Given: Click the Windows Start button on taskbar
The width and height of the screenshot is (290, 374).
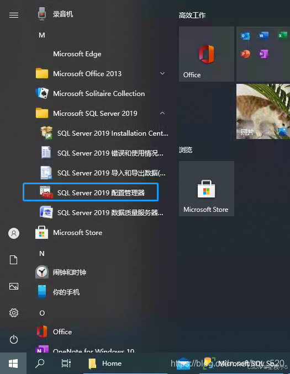Looking at the screenshot, I should [x=13, y=364].
